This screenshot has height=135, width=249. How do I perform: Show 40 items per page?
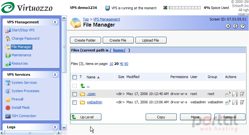point(122,64)
